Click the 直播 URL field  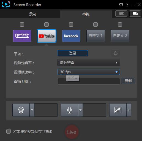89,81
